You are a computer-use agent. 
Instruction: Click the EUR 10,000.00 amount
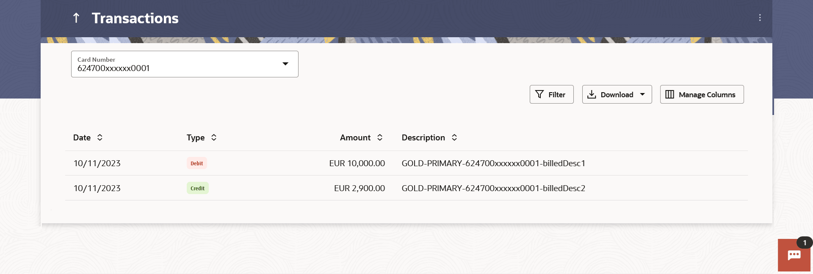tap(357, 163)
